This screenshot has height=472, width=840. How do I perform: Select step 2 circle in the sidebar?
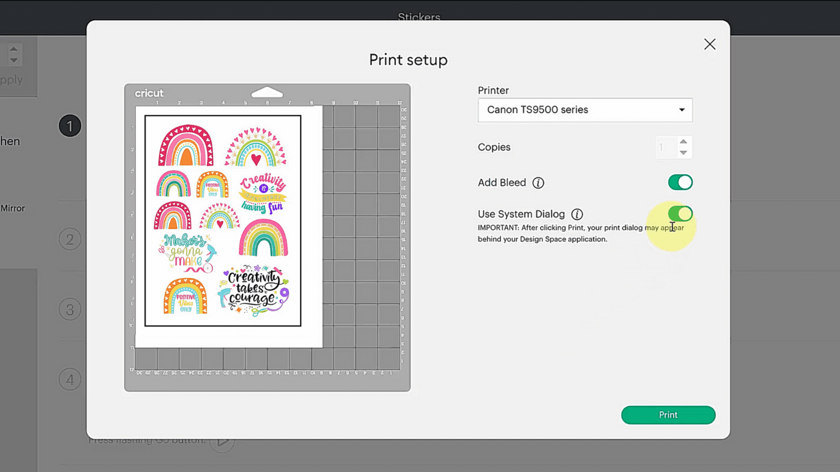click(x=70, y=239)
